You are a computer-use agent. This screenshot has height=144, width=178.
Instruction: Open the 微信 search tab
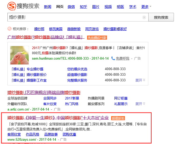pos(71,7)
